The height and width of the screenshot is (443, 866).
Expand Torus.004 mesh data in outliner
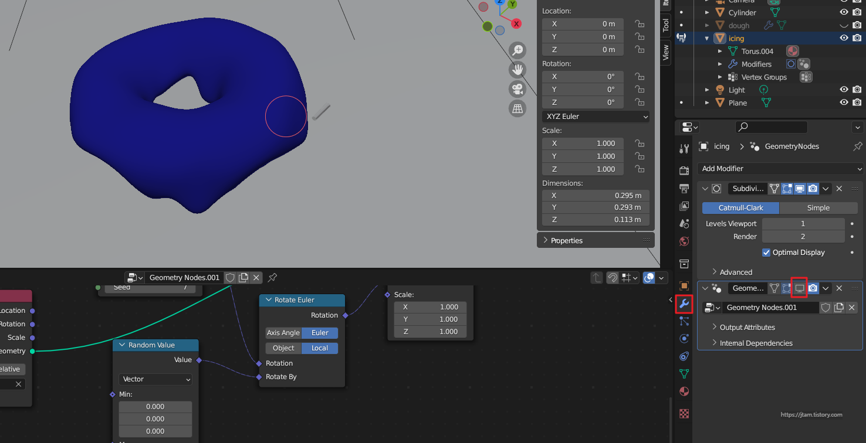click(x=720, y=52)
